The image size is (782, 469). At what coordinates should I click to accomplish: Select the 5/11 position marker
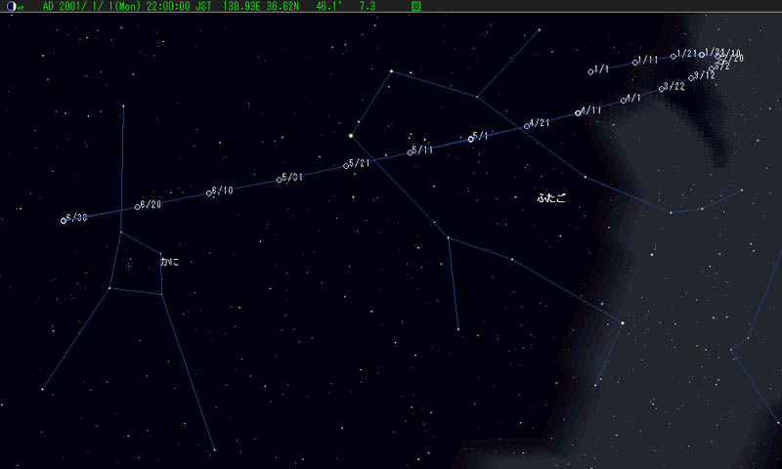point(411,152)
